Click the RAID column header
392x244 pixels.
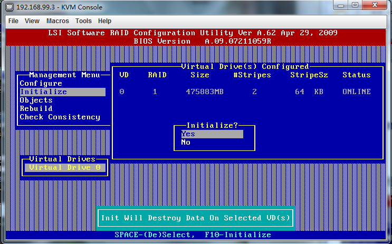click(x=157, y=75)
